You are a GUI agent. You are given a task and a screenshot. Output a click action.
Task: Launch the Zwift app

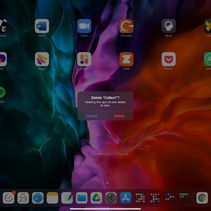[x=126, y=59]
